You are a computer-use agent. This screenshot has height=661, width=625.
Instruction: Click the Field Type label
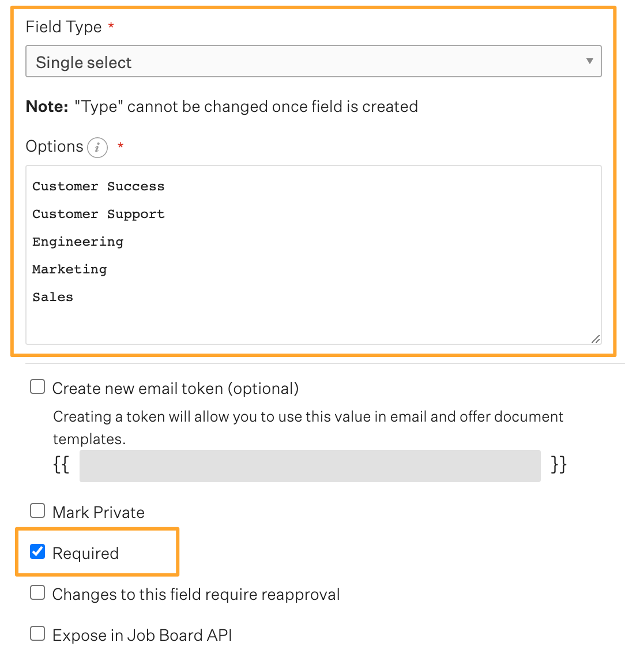[x=63, y=27]
